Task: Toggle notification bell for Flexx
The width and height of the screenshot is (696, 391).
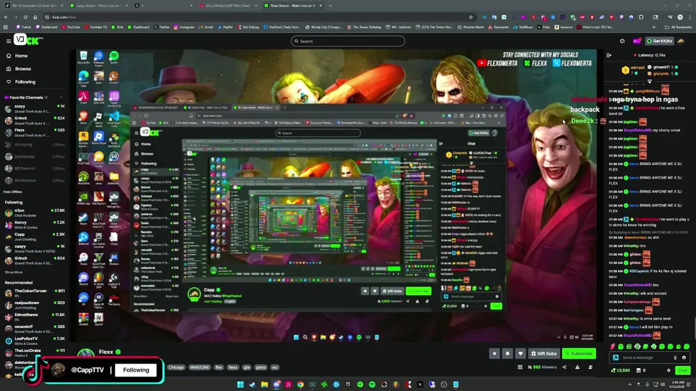Action: coord(507,354)
